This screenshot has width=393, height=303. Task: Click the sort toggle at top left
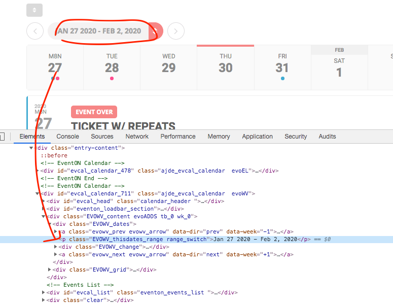pos(34,10)
